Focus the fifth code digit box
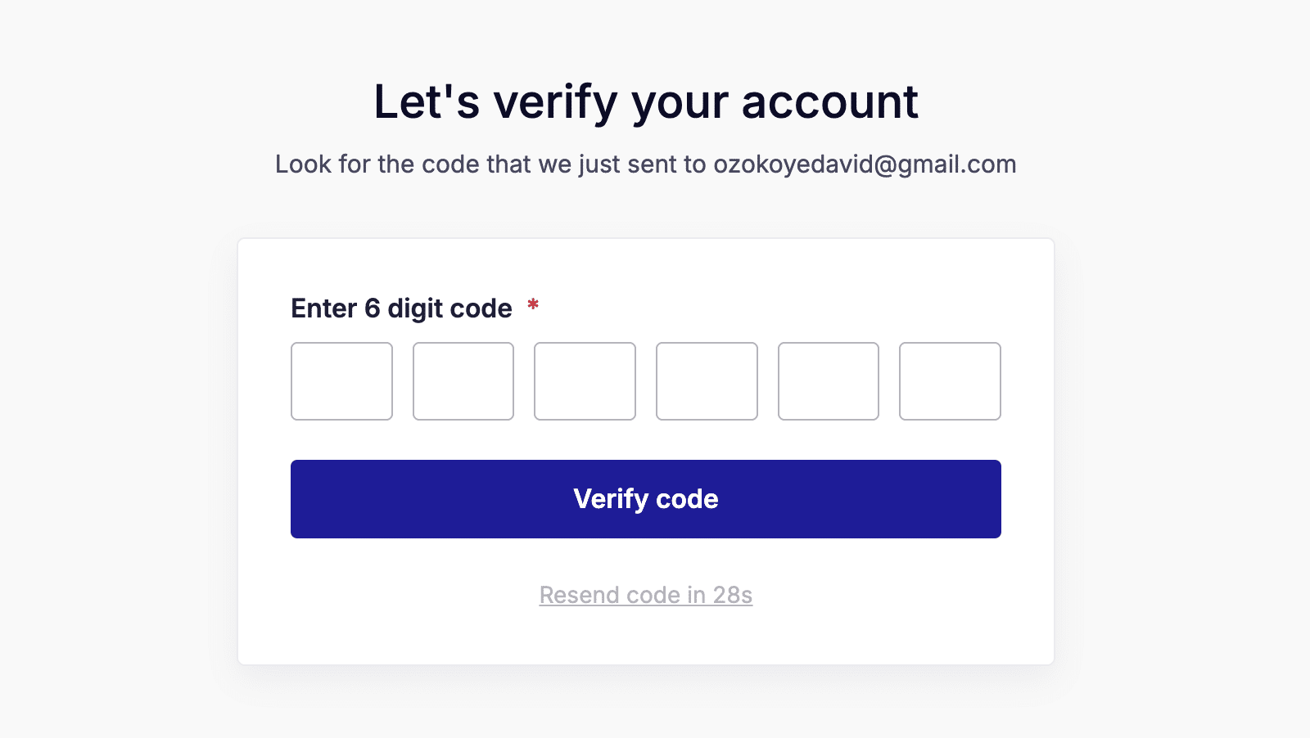Viewport: 1310px width, 738px height. [x=829, y=381]
